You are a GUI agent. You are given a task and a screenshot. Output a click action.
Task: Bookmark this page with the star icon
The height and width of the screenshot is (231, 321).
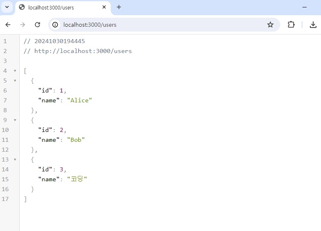click(270, 25)
